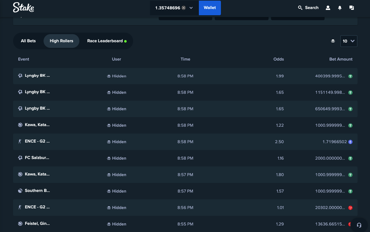Screen dimensions: 370x232
Task: Click odds value 1.16
Action: click(x=281, y=158)
